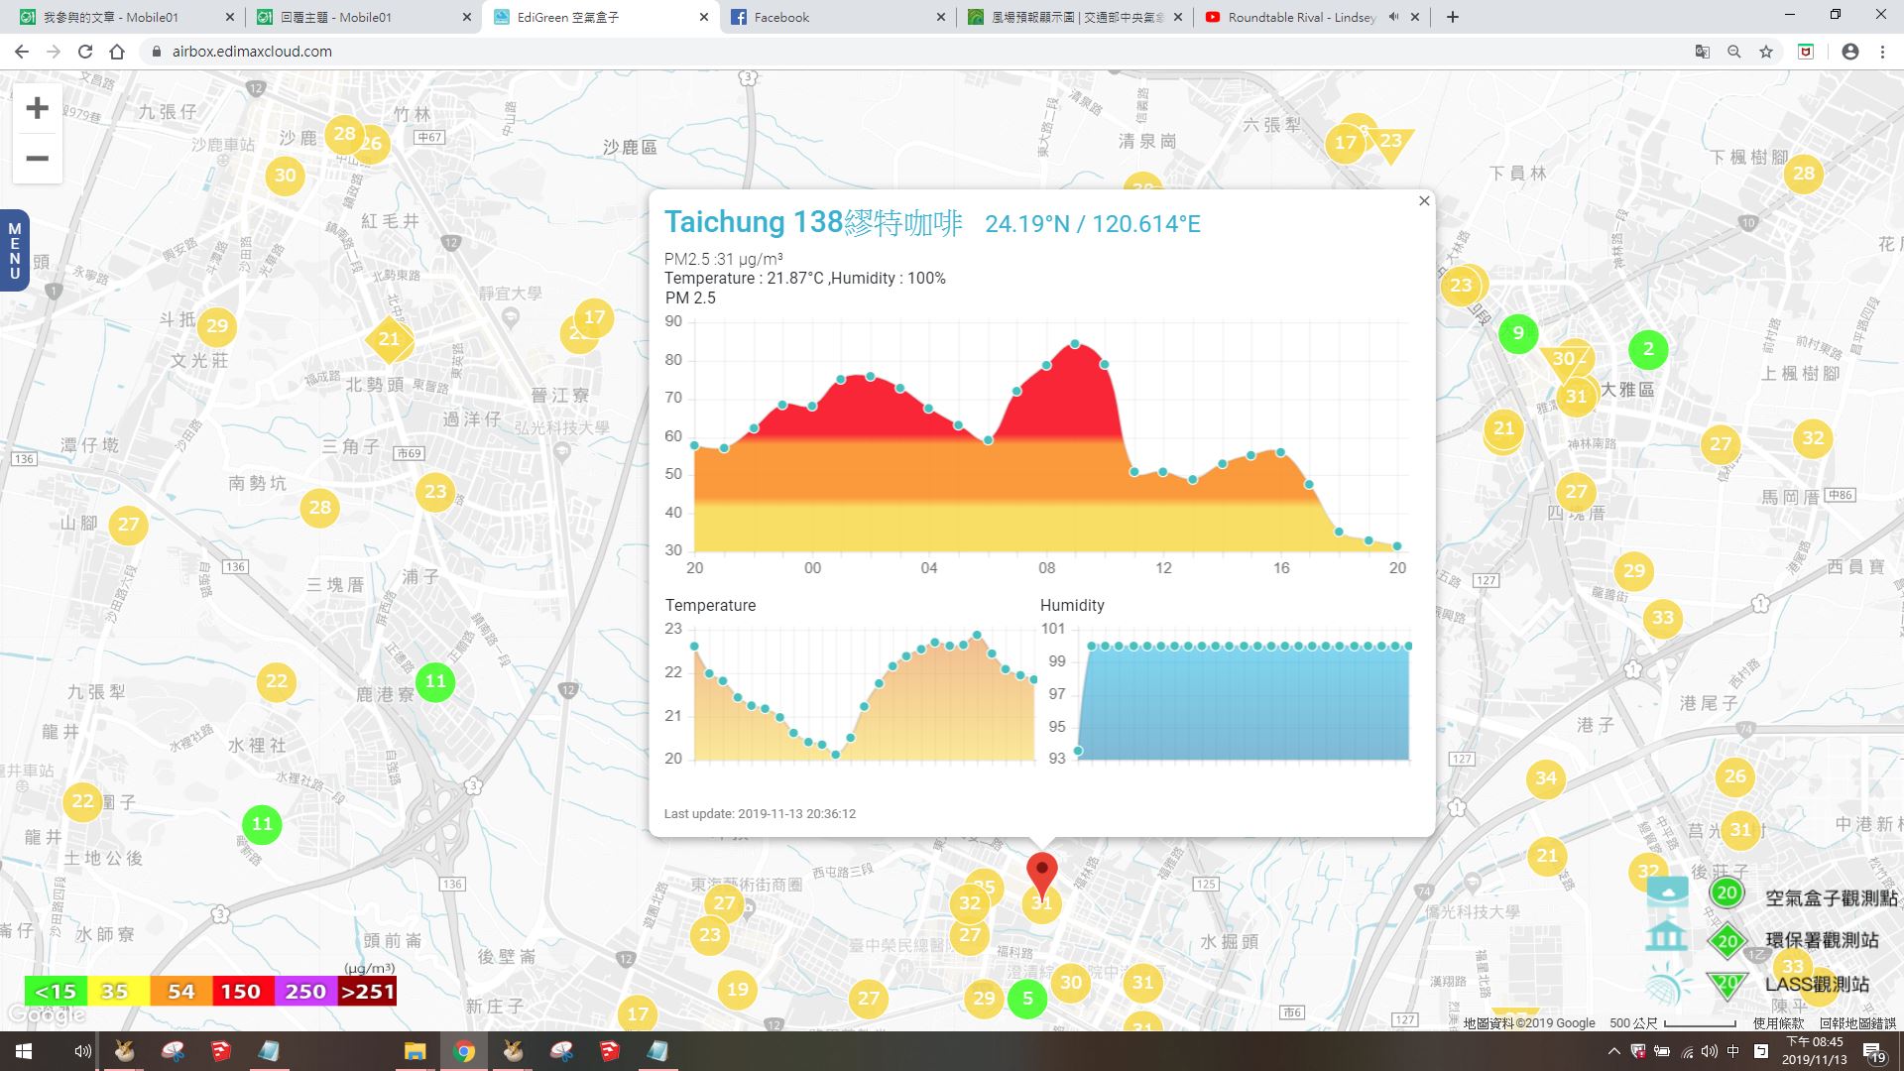Open the Google Translate page icon
Screen dimensions: 1904x1071
pos(1702,52)
